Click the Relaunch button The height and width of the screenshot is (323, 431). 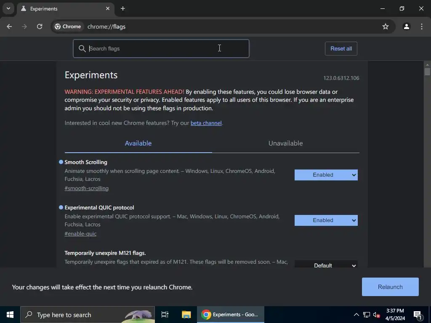pyautogui.click(x=390, y=287)
